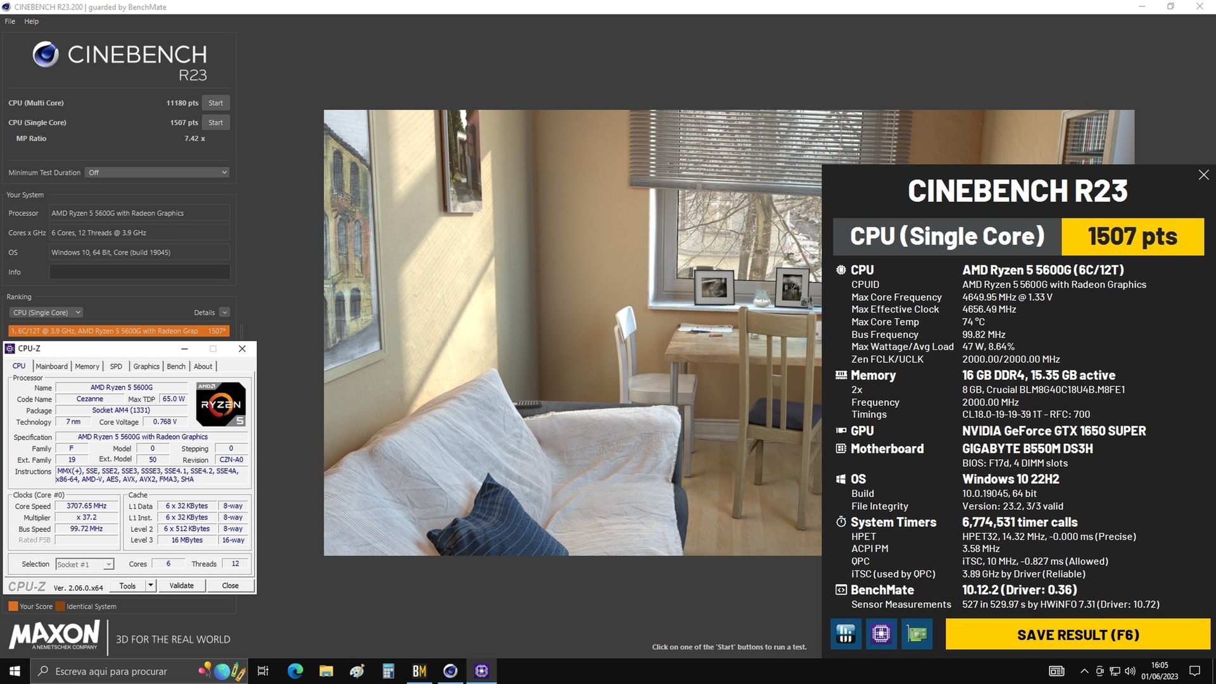Launch GPU-Z icon in BenchMate panel
The height and width of the screenshot is (684, 1216).
point(916,633)
